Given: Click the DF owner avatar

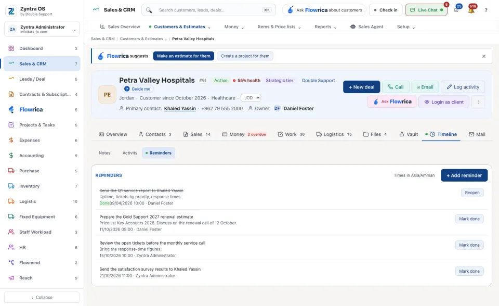Looking at the screenshot, I should 277,108.
